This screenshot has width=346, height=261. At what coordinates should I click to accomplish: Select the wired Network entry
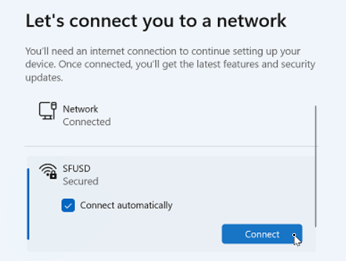pyautogui.click(x=169, y=116)
